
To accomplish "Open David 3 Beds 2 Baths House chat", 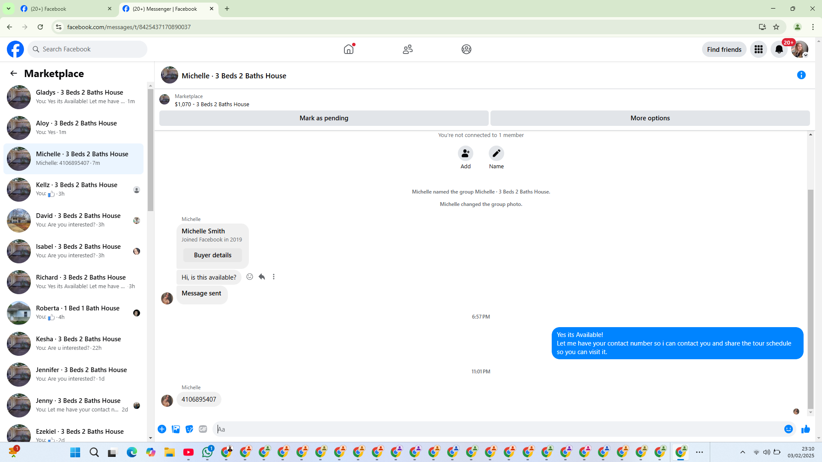I will click(x=73, y=220).
